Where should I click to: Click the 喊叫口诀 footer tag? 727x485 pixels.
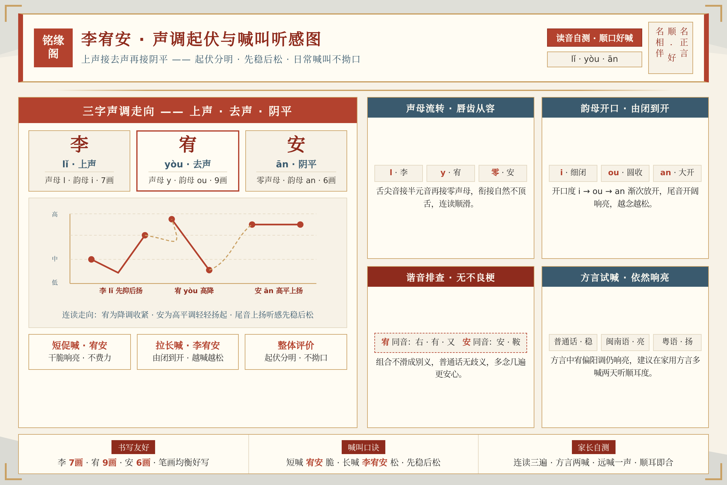363,447
